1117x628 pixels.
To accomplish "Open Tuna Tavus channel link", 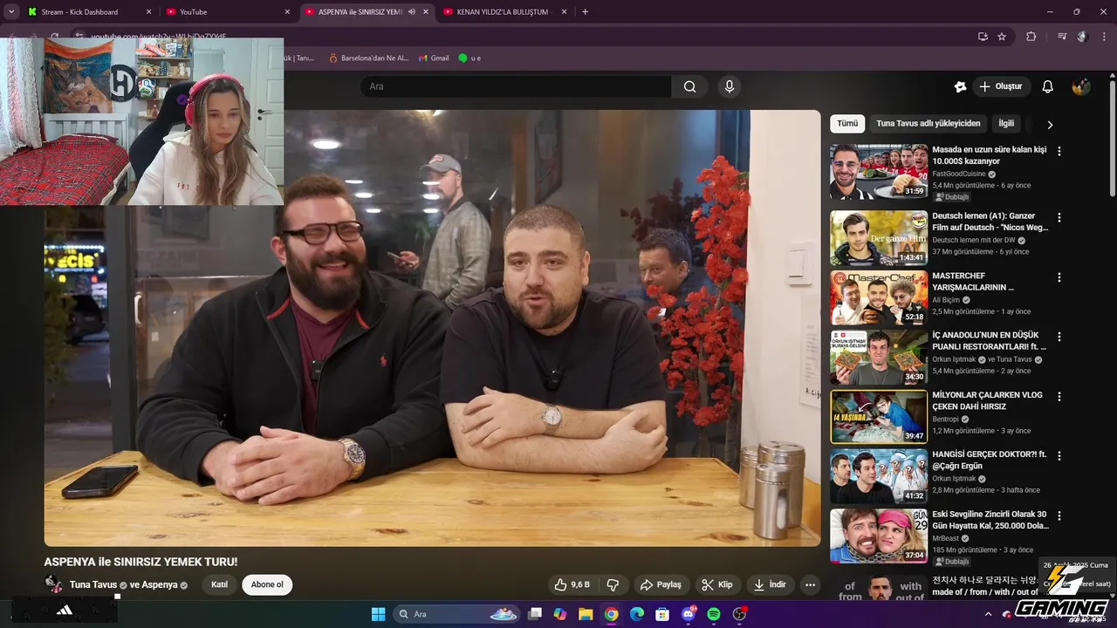I will point(93,584).
